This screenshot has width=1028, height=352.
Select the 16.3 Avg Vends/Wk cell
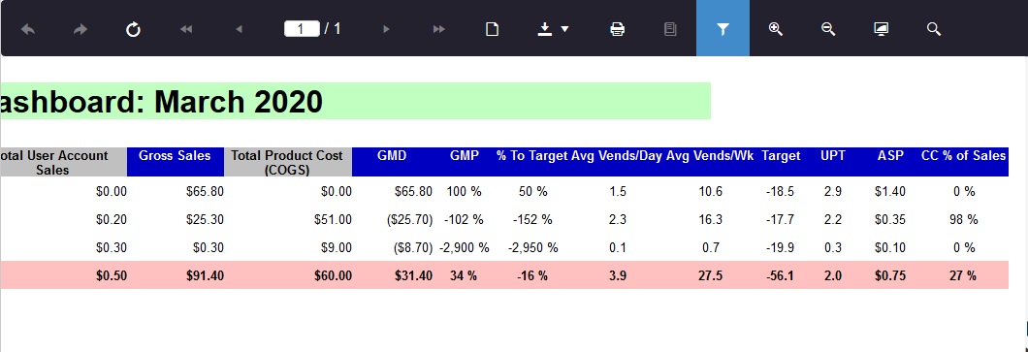tap(711, 219)
